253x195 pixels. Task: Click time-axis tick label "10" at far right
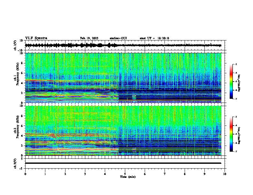pos(225,174)
